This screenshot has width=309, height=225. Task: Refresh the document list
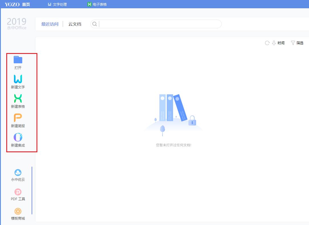[267, 43]
